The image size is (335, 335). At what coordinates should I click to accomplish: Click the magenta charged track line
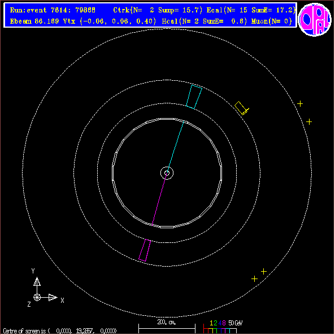pyautogui.click(x=159, y=199)
